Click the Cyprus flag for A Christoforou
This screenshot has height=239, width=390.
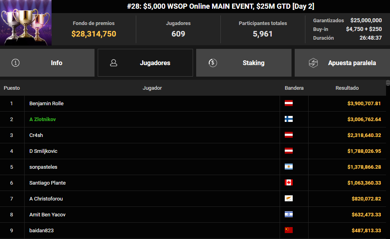(289, 199)
